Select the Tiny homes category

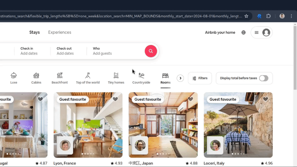pos(116,78)
